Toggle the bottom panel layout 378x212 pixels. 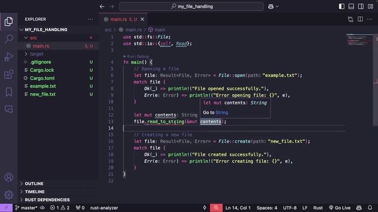[x=351, y=6]
